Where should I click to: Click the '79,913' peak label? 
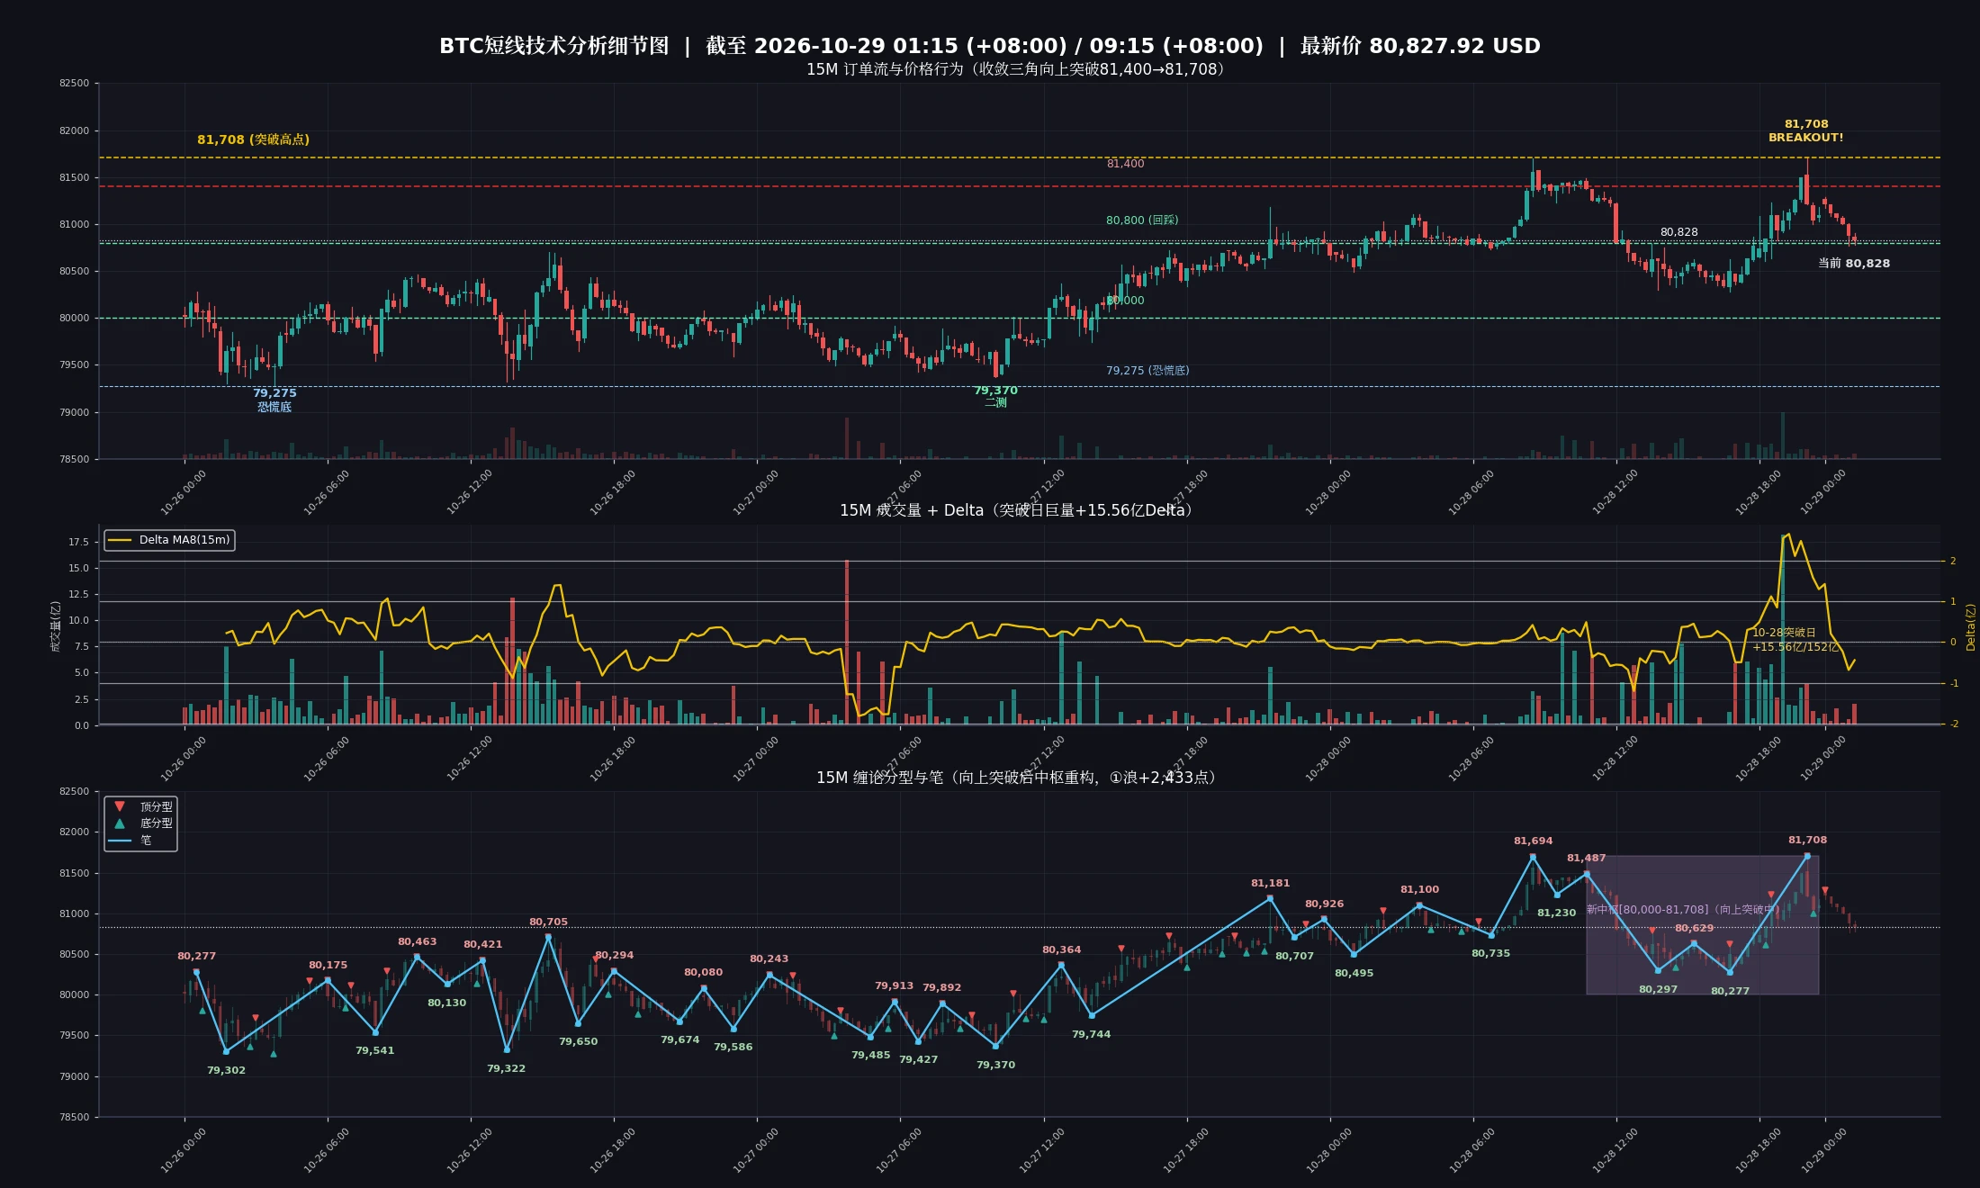[894, 985]
